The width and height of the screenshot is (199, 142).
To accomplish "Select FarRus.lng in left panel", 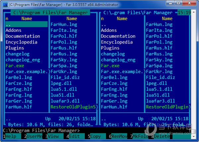I will click(64, 54).
